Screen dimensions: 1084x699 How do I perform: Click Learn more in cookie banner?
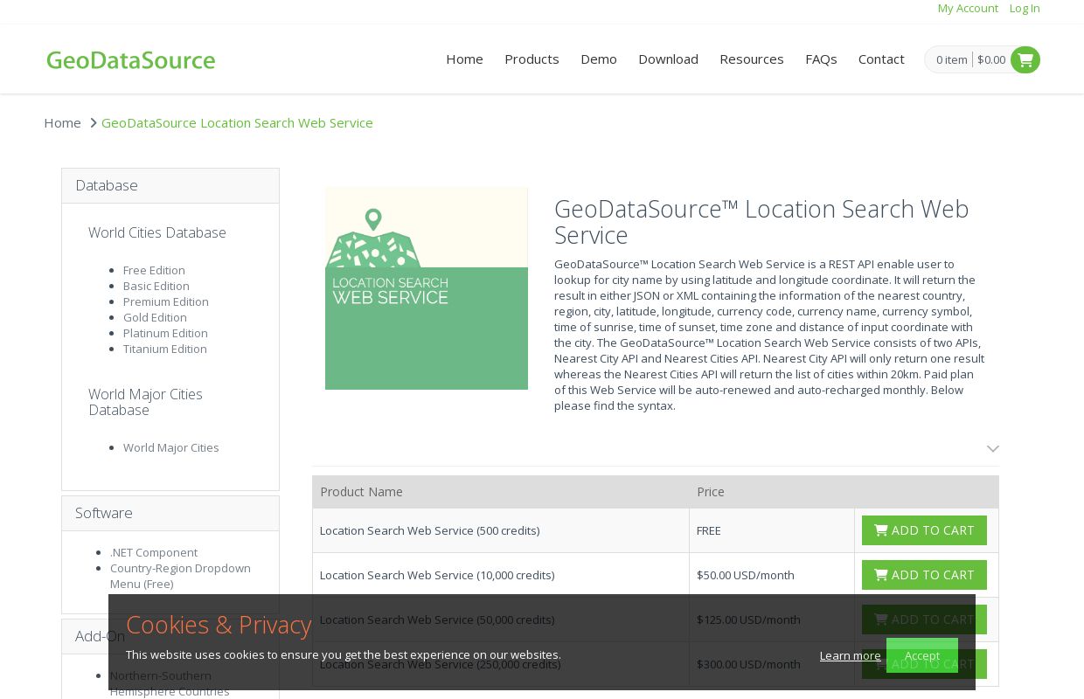click(x=851, y=655)
